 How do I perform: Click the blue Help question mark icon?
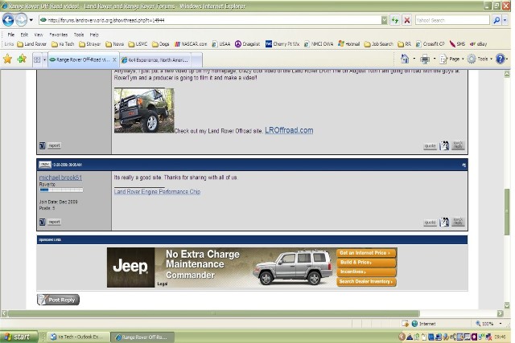tap(500, 59)
